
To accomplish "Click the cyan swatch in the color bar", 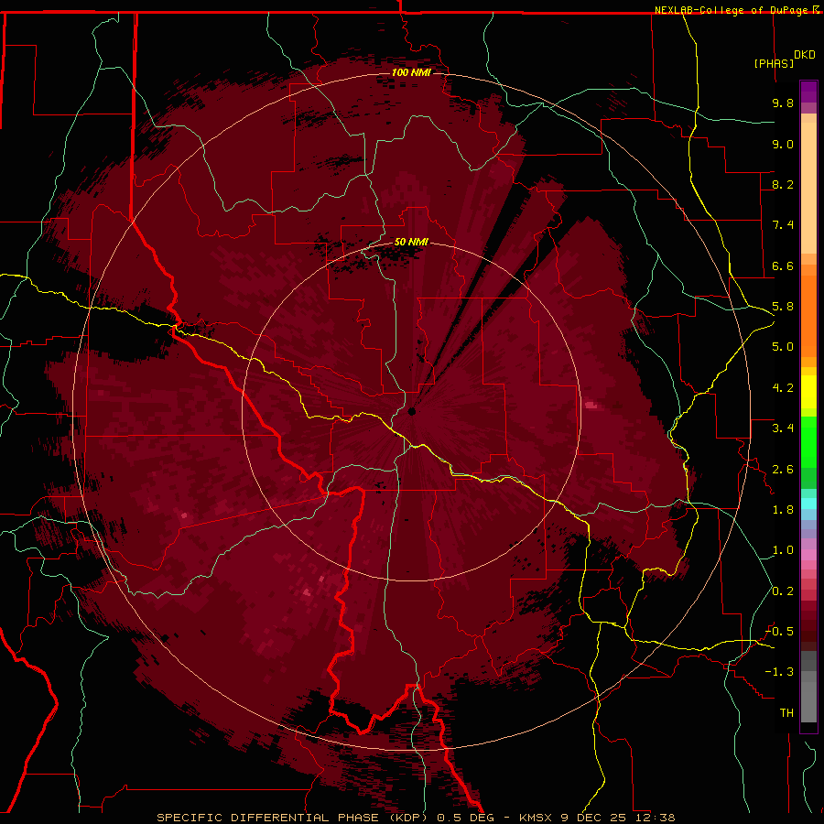I will pyautogui.click(x=808, y=503).
